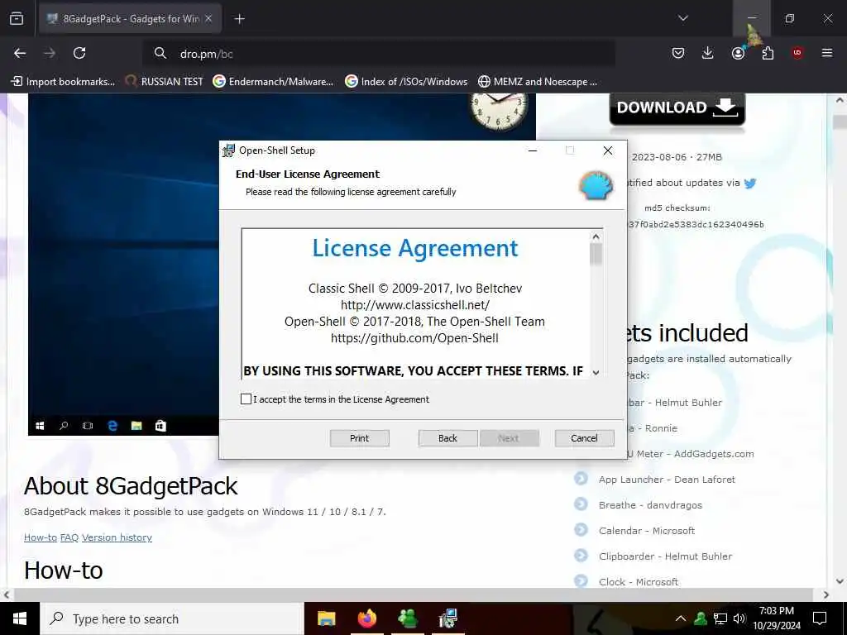Click the bullet icon beside Clipboarder - Helmut Buhler

pyautogui.click(x=581, y=555)
